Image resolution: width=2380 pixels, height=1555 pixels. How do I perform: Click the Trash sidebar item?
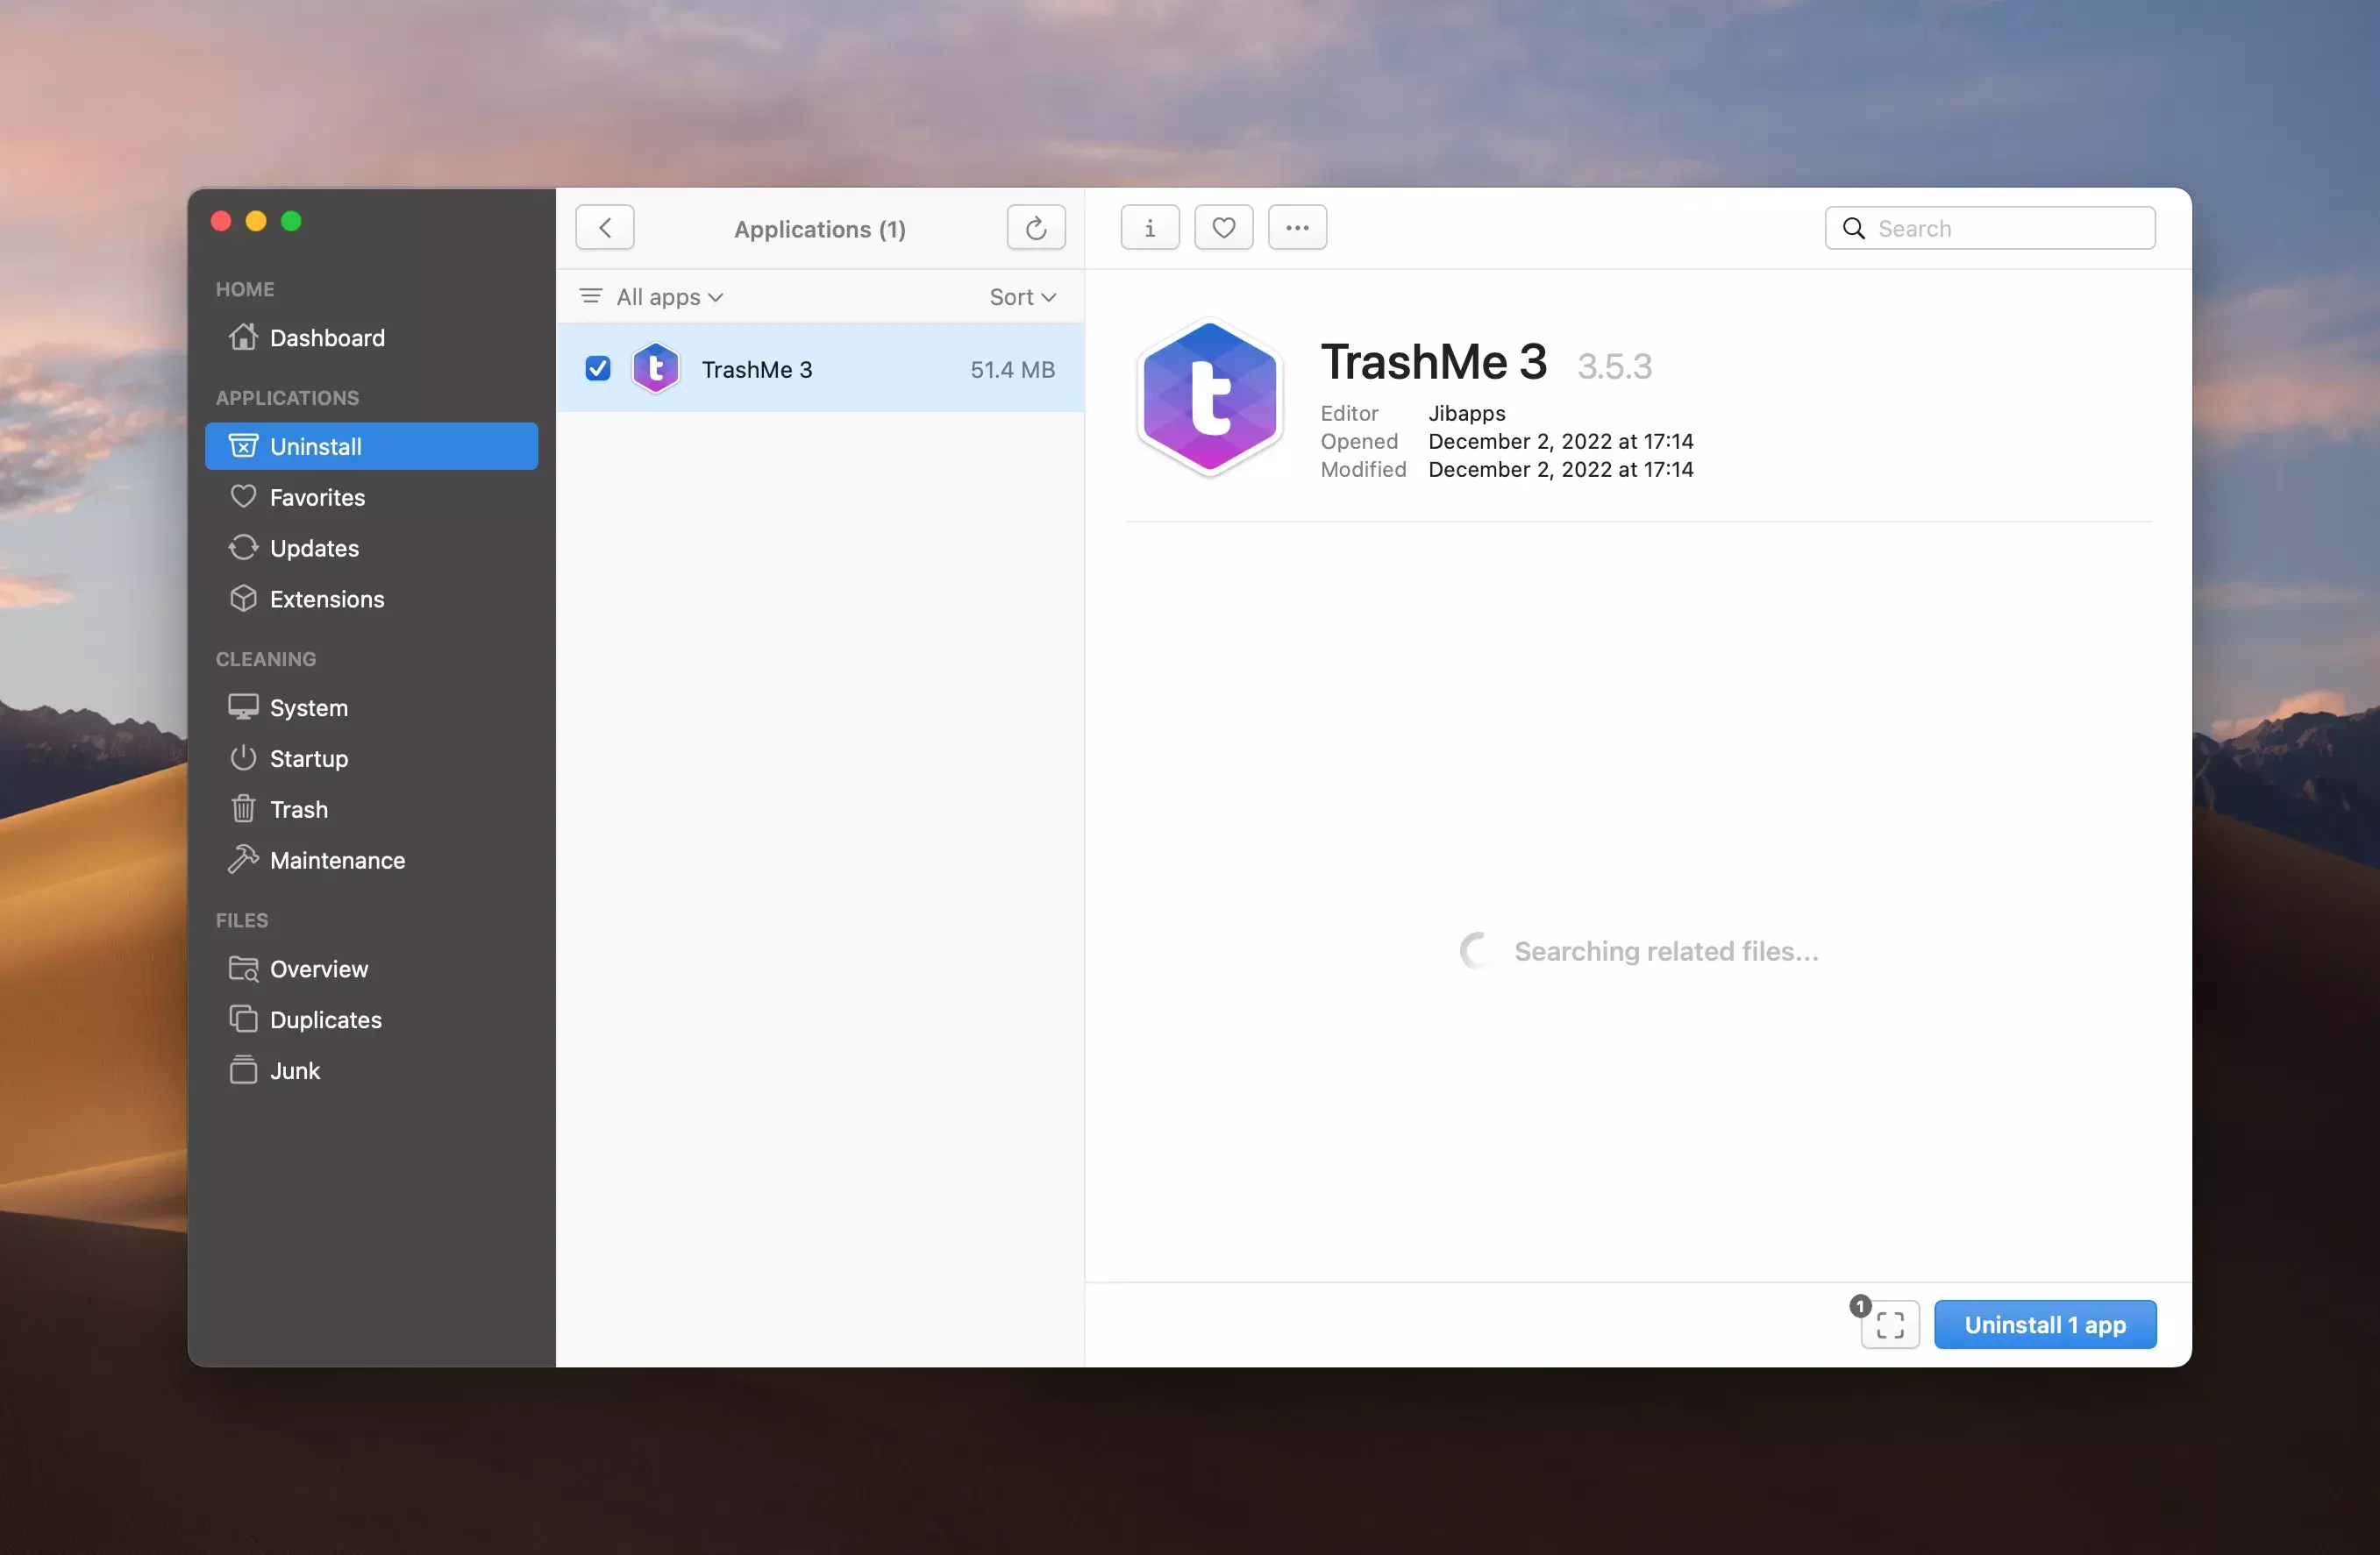tap(371, 809)
